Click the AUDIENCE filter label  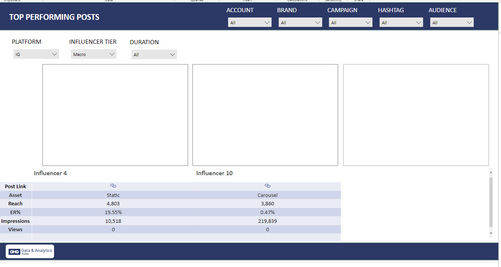tap(443, 10)
